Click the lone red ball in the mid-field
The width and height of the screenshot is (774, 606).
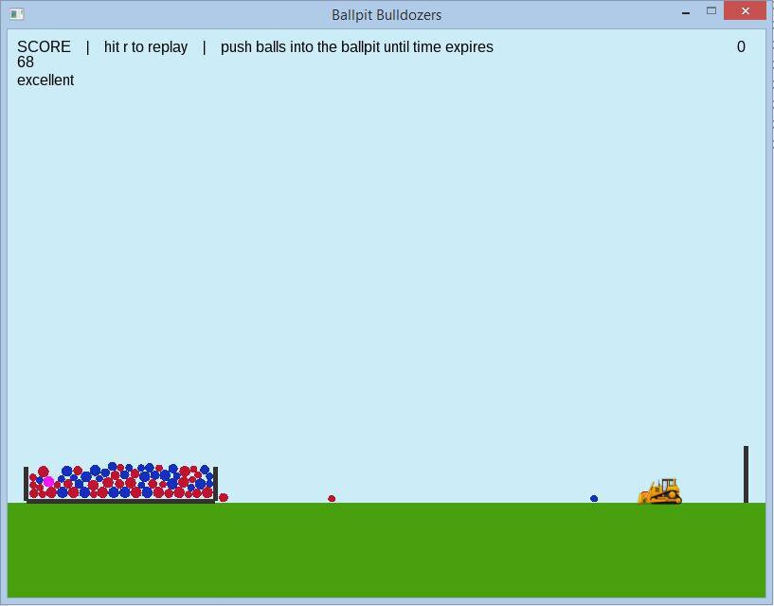click(x=332, y=499)
